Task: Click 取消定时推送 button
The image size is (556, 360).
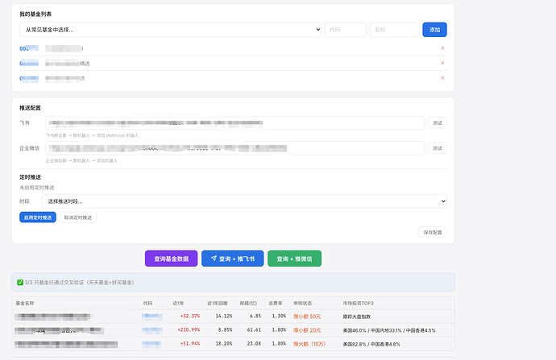Action: [x=78, y=217]
